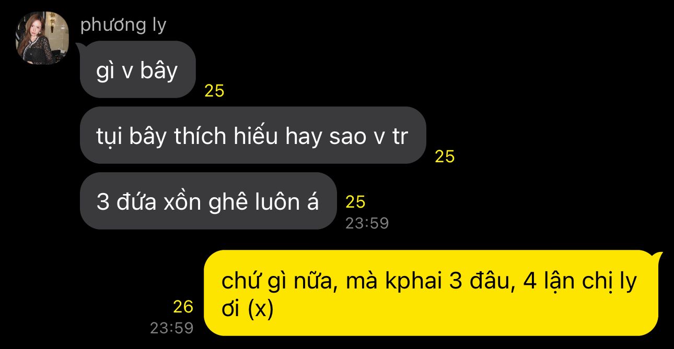The height and width of the screenshot is (349, 674).
Task: Select the "3 đứa xồn ghê luôn á" message
Action: tap(208, 201)
